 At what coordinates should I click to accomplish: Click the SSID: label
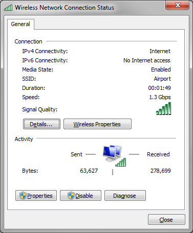[29, 79]
